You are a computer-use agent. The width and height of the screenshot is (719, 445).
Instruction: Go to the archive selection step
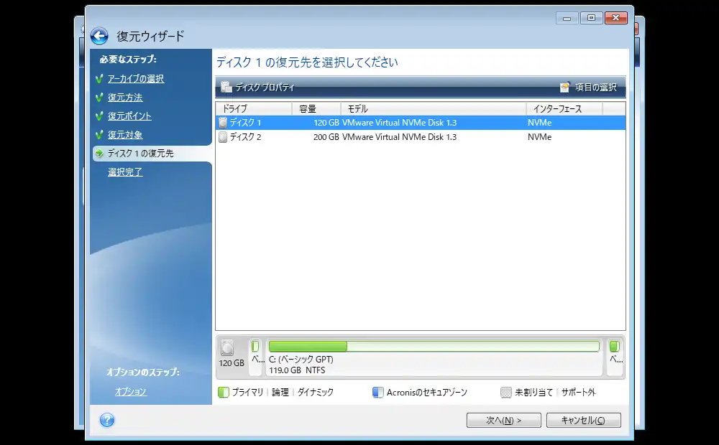pos(136,79)
